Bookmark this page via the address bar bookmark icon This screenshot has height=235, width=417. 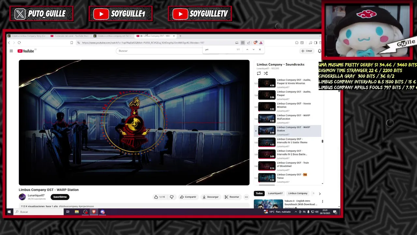pyautogui.click(x=72, y=43)
